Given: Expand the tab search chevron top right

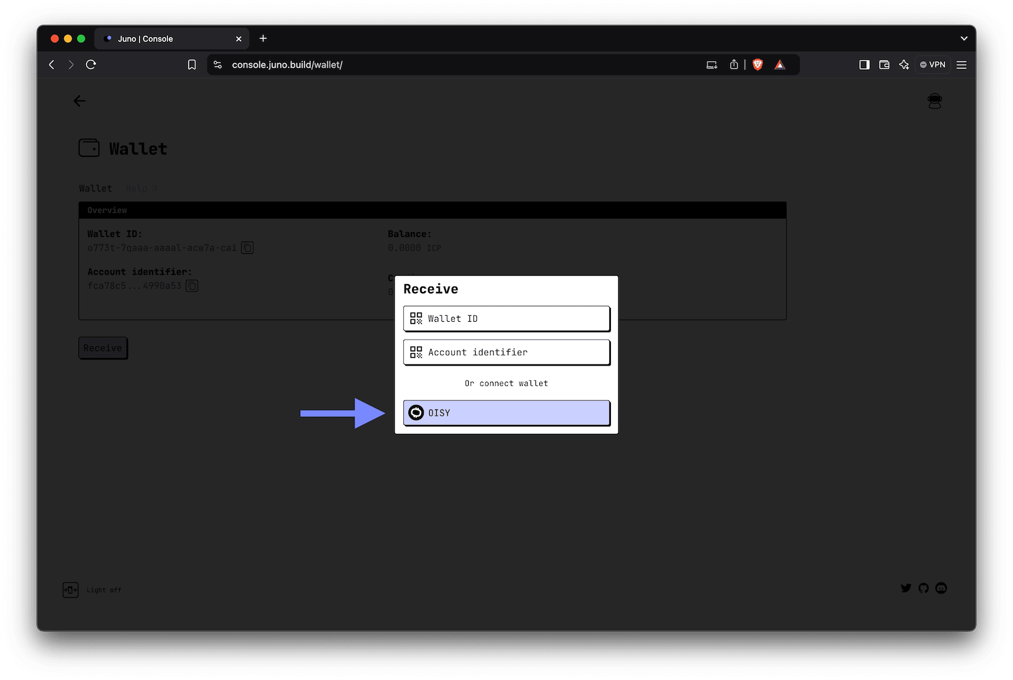Looking at the screenshot, I should coord(964,38).
